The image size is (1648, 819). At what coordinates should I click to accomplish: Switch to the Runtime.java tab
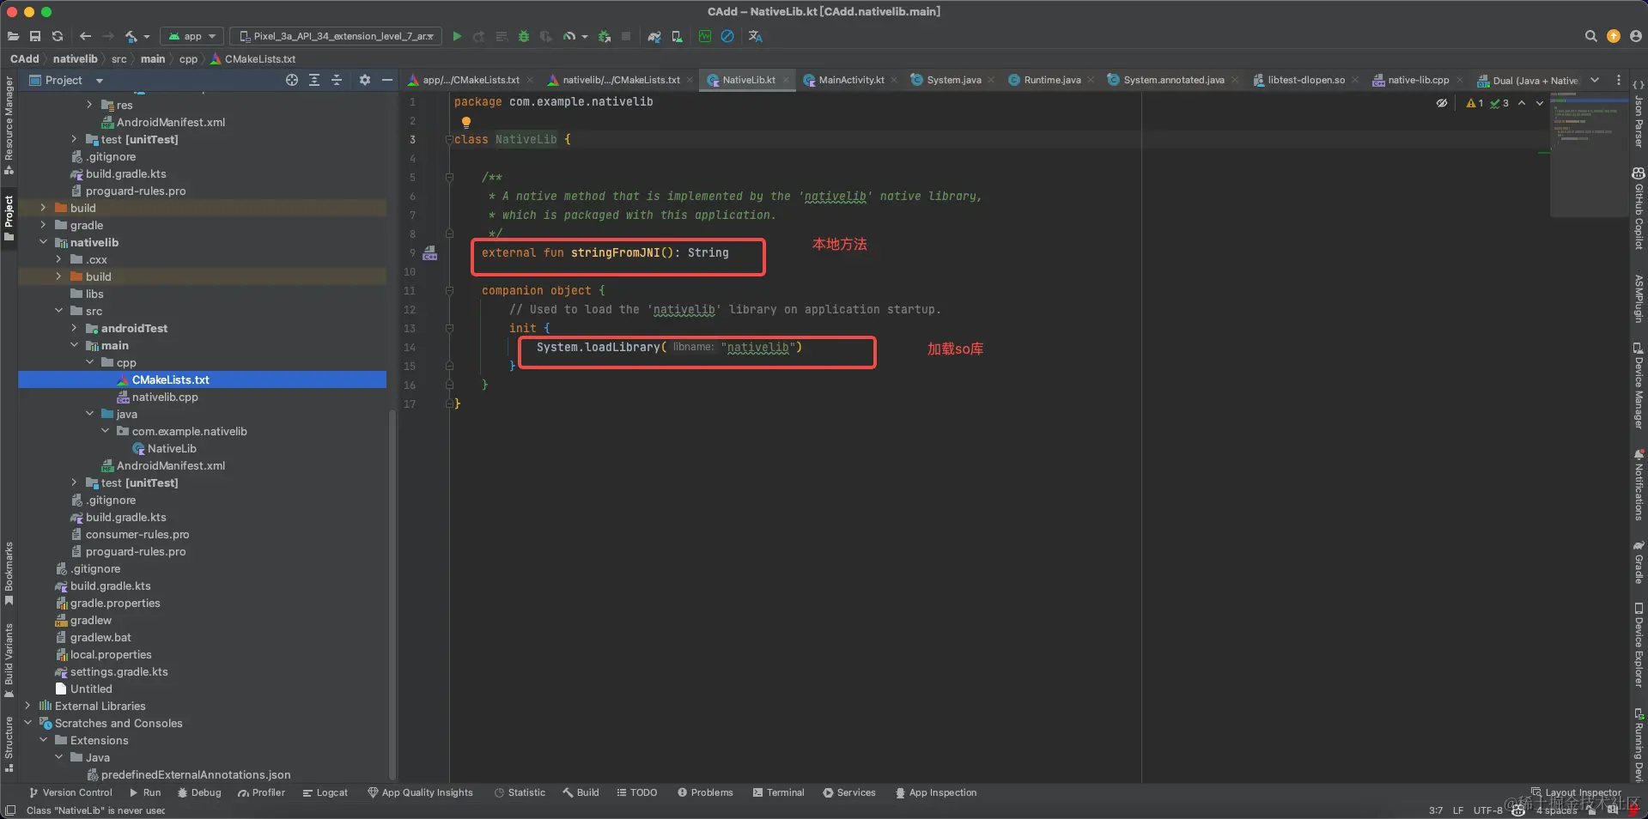(x=1052, y=80)
